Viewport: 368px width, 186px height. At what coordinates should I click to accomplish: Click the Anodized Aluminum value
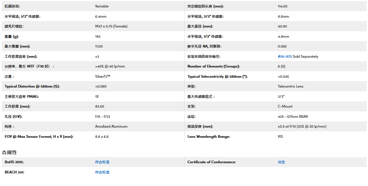coord(111,127)
